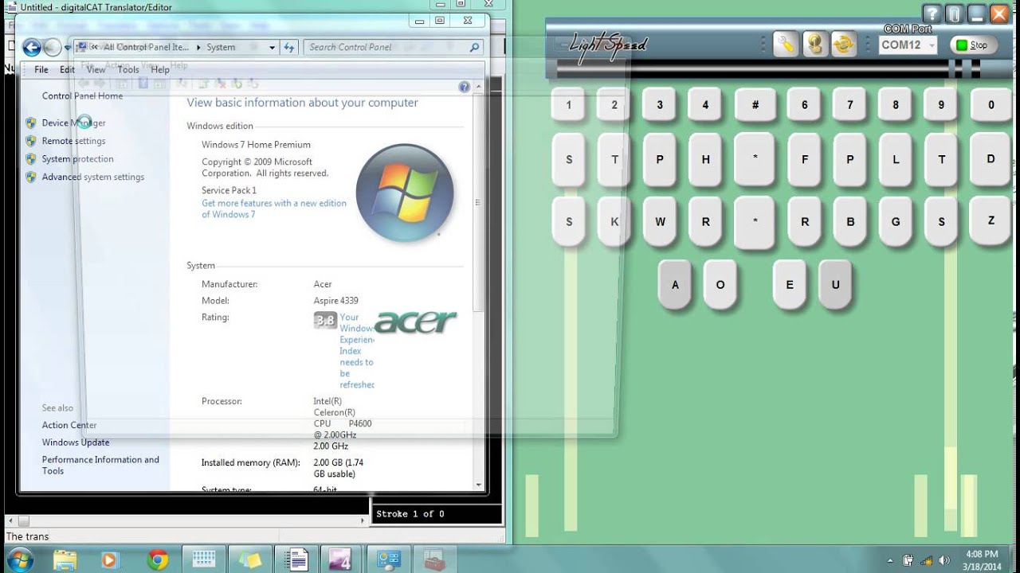Switch to the keyboard app taskbar icon
The height and width of the screenshot is (573, 1020).
pos(205,559)
